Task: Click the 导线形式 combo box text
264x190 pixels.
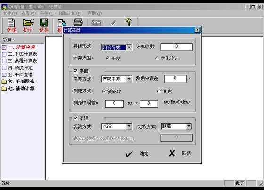Action: (114, 48)
